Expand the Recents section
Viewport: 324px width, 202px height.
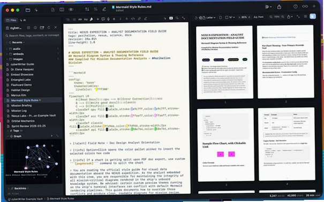click(x=17, y=42)
